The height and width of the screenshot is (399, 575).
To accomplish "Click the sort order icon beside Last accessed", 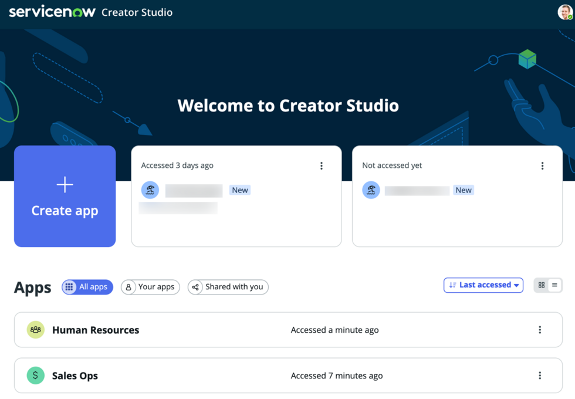I will tap(452, 285).
